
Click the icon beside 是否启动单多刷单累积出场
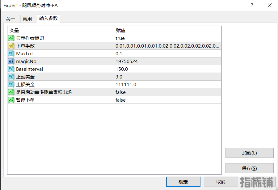tap(11, 92)
